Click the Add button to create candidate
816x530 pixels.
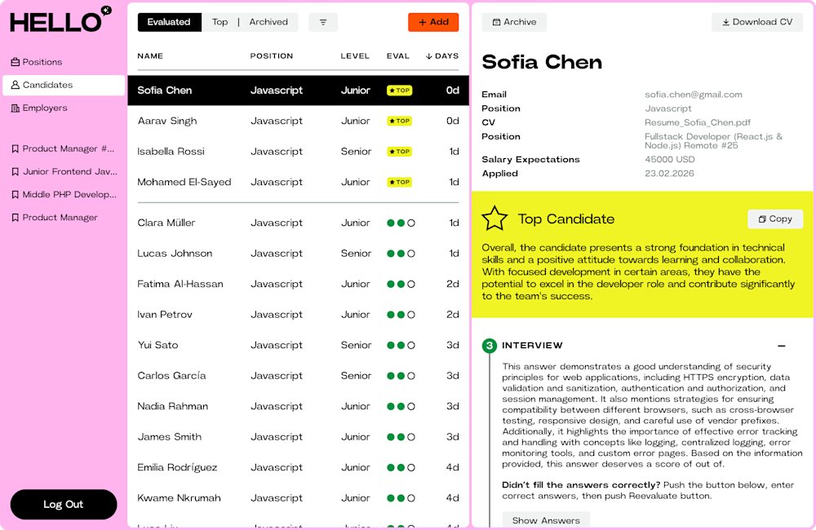433,22
